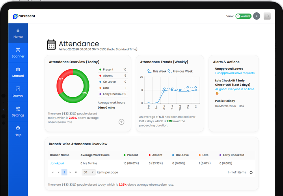Refresh the branch-wise attendance table
283x196 pixels.
251,172
